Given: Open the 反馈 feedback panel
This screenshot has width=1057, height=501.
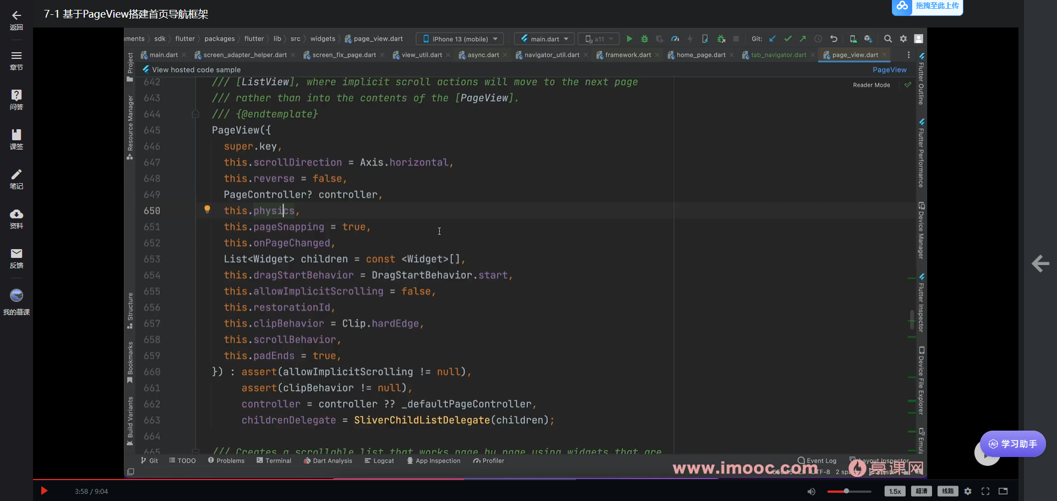Looking at the screenshot, I should pos(17,258).
